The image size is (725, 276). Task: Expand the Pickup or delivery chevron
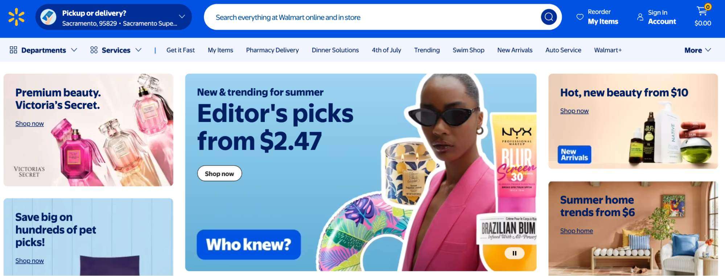(x=182, y=17)
